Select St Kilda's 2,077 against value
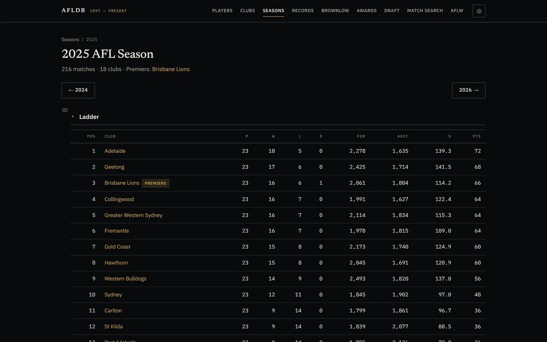Screen dimensions: 547x342 400,326
